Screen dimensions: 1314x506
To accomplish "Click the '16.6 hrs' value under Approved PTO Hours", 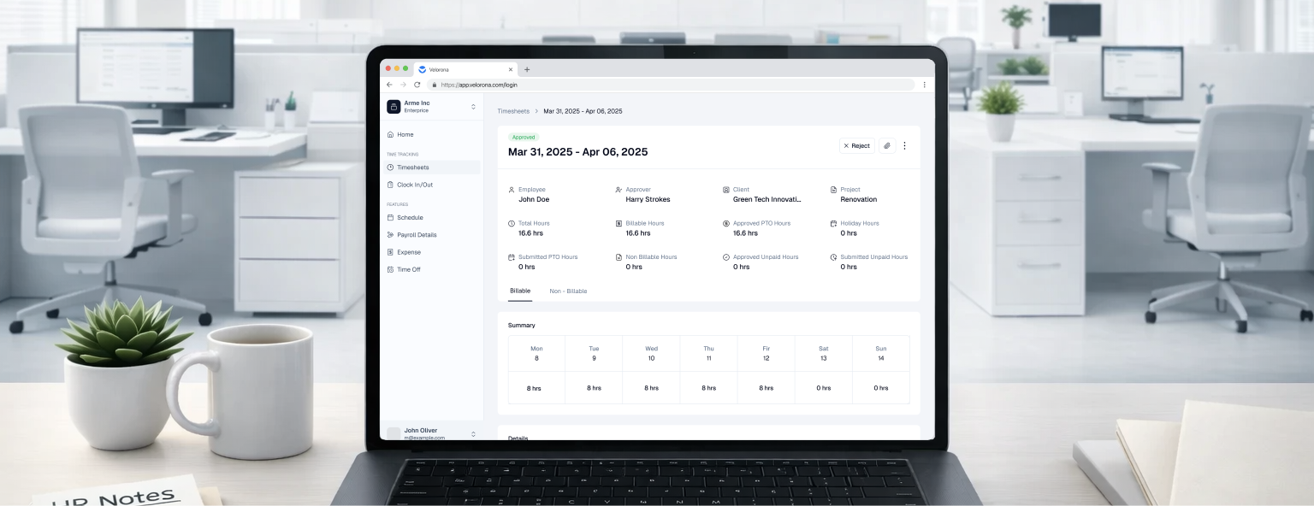I will coord(745,233).
